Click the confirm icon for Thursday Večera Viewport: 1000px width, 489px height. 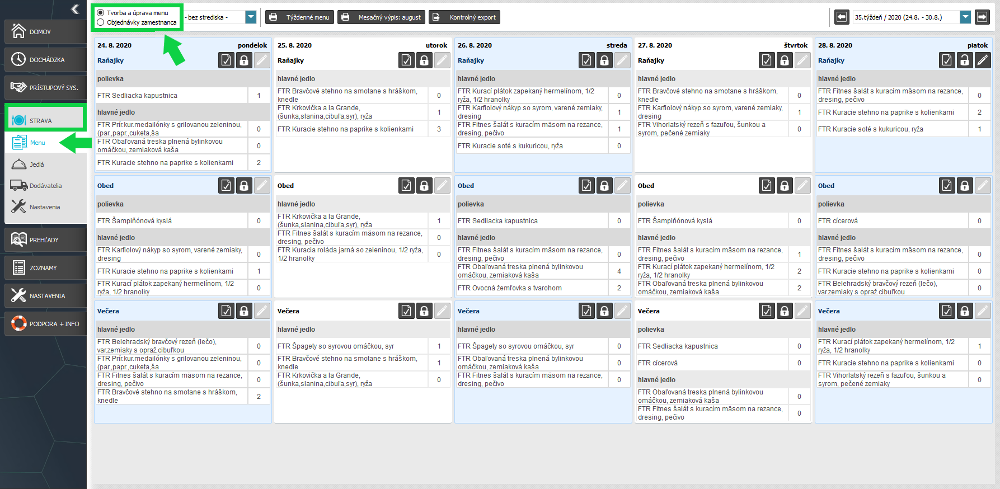(767, 311)
